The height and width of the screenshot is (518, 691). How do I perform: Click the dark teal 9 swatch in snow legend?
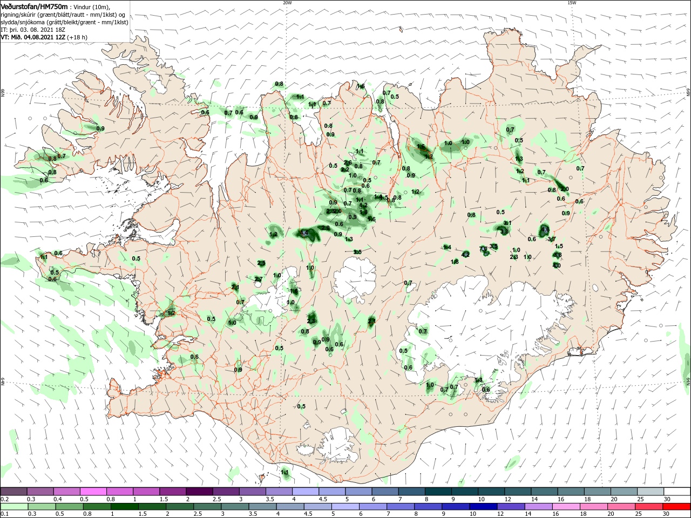tap(464, 492)
